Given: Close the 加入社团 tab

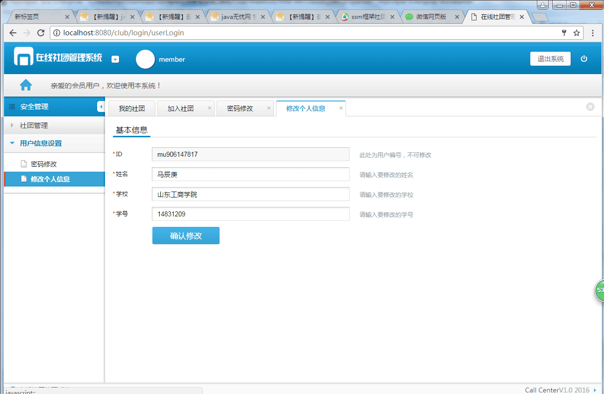Looking at the screenshot, I should [210, 108].
